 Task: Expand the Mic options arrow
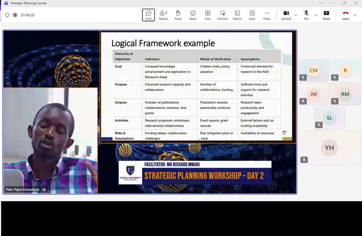(316, 15)
